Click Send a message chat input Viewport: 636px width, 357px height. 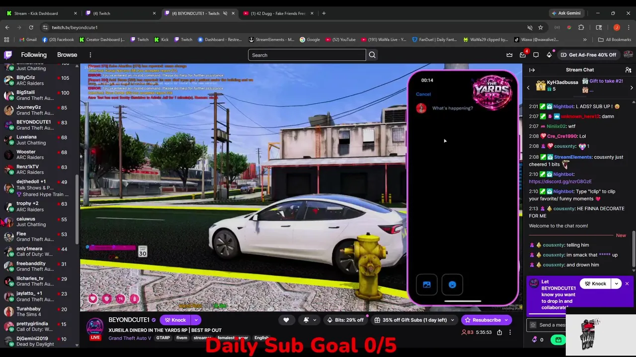point(547,325)
